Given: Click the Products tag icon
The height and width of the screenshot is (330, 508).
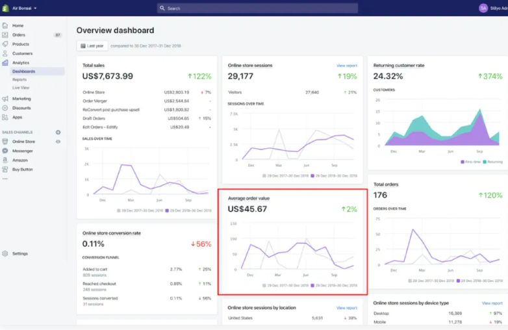Looking at the screenshot, I should (x=5, y=44).
